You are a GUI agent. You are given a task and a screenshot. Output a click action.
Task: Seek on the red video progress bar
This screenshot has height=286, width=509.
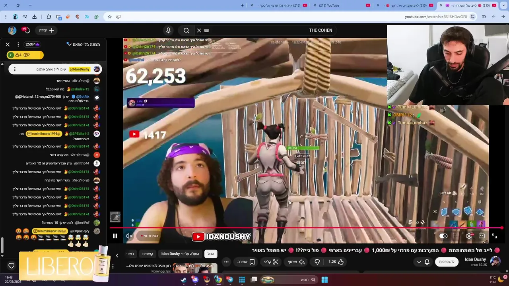[306, 228]
